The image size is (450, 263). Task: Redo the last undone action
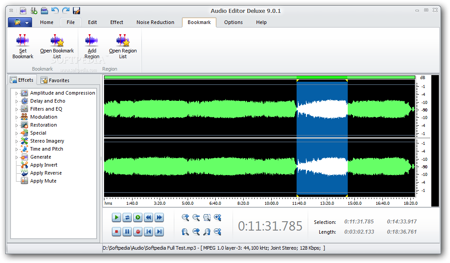(66, 11)
